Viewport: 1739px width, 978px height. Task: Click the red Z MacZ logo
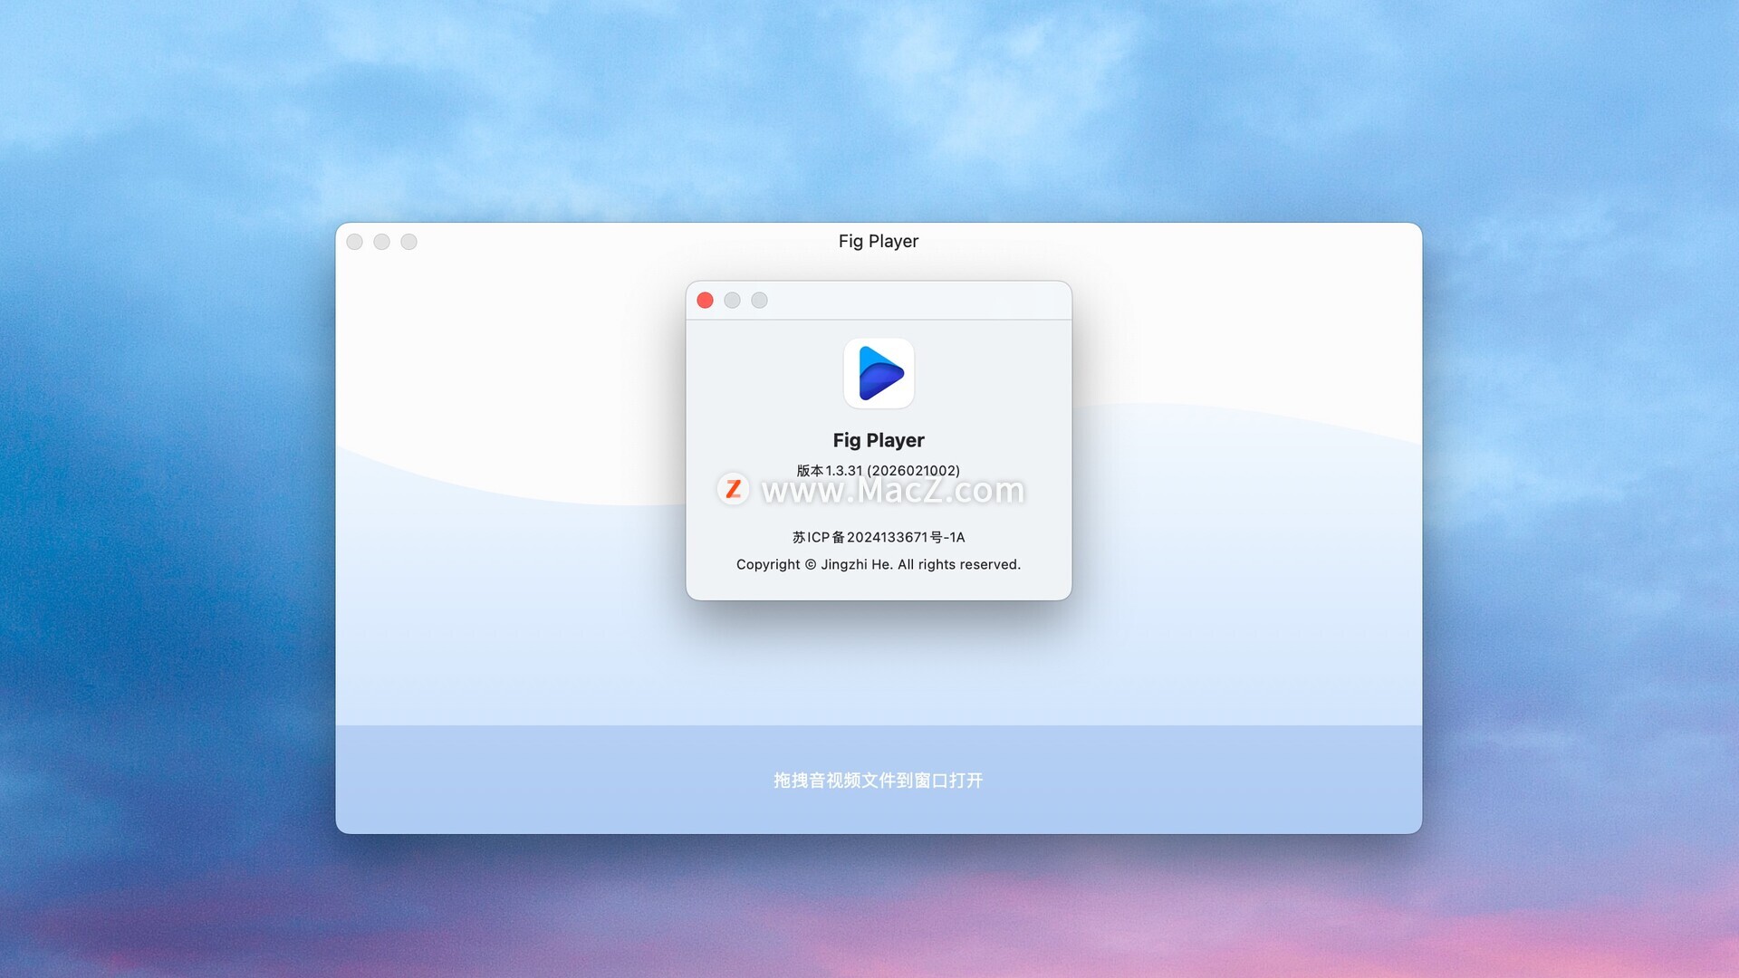click(733, 489)
